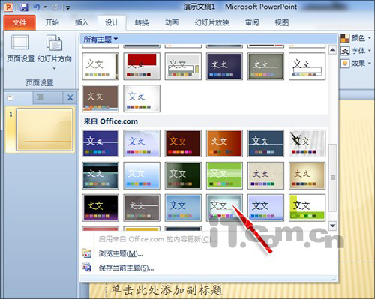Switch to the outline view pane tab
Screen dimensions: 375x299
coord(40,97)
